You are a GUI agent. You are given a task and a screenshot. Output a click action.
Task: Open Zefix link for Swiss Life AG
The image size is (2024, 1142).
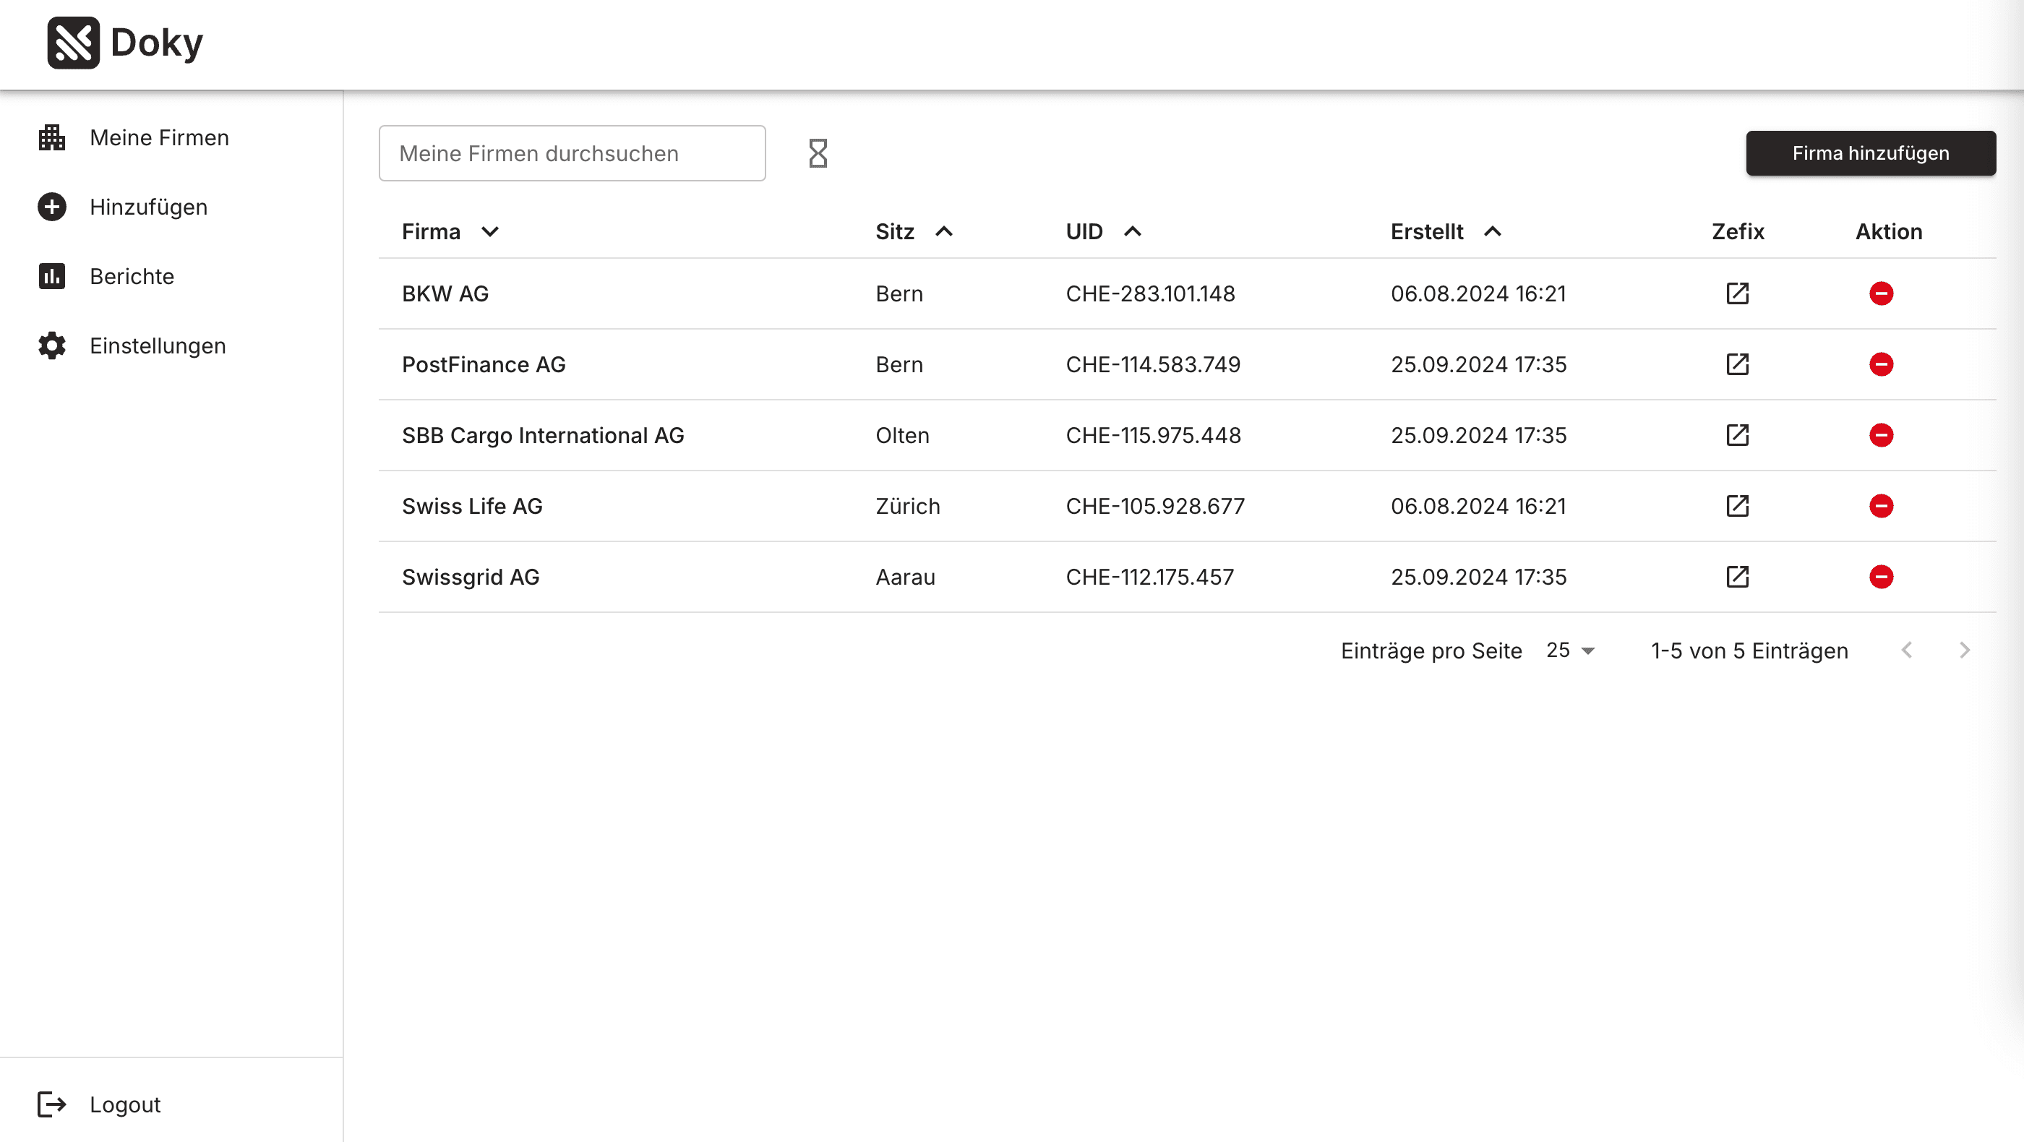point(1737,506)
